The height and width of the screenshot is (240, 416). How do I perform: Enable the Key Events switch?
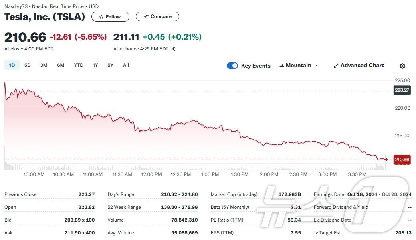click(232, 65)
